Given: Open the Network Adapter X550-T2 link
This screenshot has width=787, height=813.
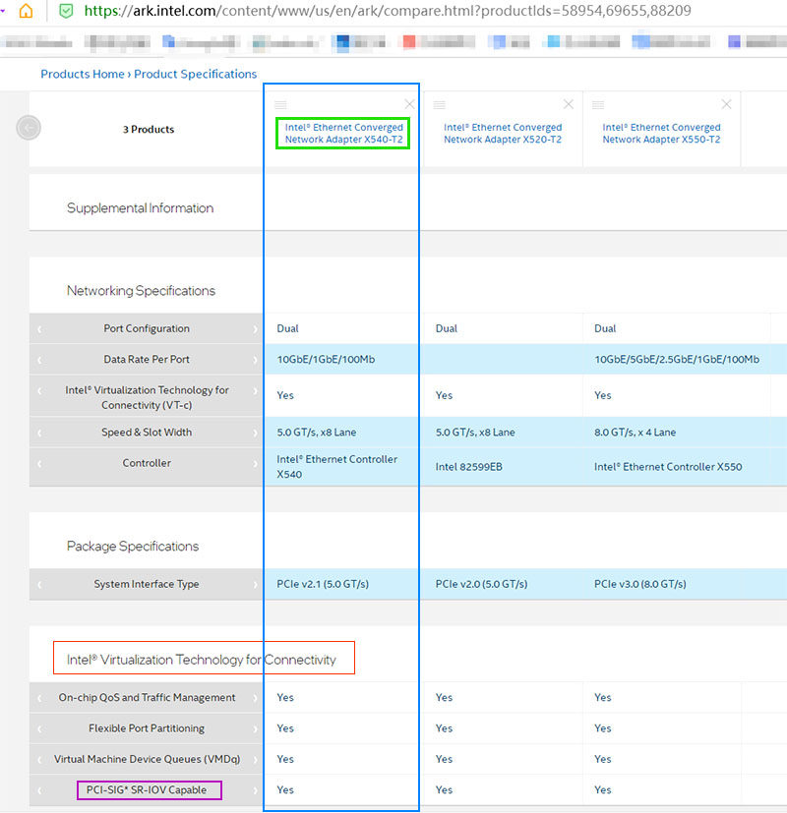Looking at the screenshot, I should [x=661, y=134].
